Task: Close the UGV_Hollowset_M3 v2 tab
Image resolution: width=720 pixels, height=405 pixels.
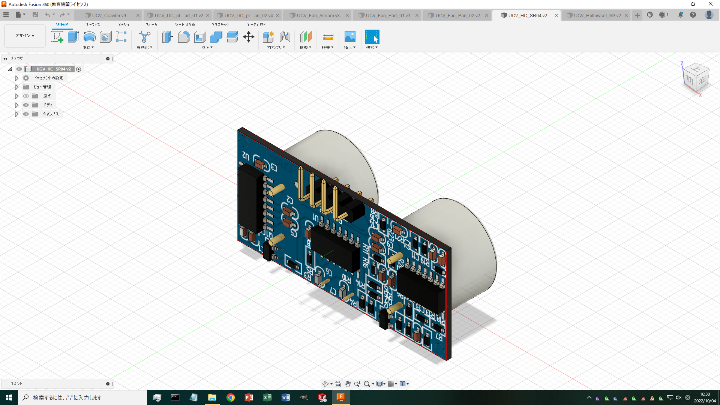Action: tap(626, 15)
